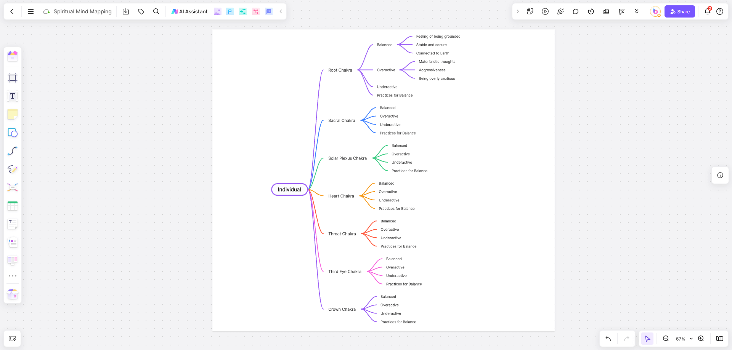Open the voting chart icon
Image resolution: width=732 pixels, height=350 pixels.
pos(606,11)
